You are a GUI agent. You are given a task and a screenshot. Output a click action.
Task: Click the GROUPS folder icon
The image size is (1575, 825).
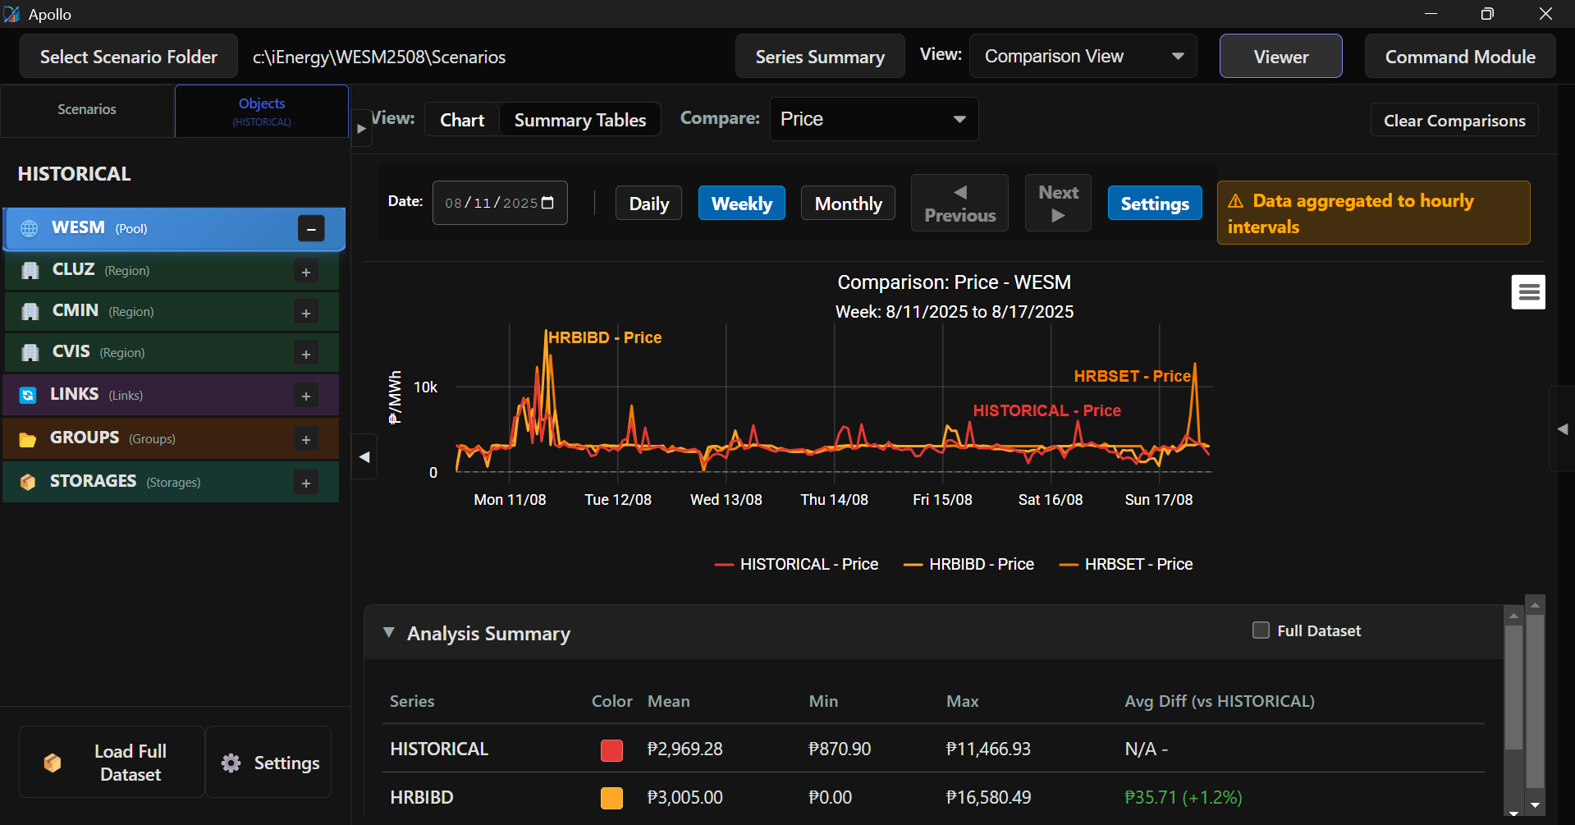coord(28,439)
